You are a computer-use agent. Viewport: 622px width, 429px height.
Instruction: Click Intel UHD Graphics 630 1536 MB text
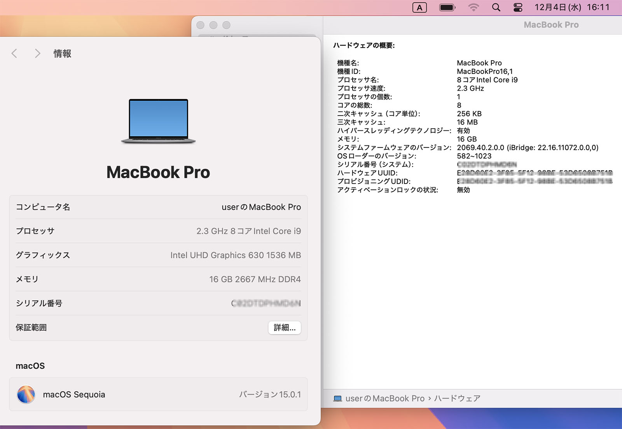coord(236,255)
